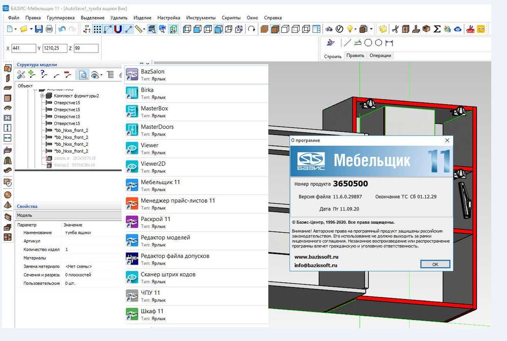Open the Изделие menu
The height and width of the screenshot is (341, 507).
tap(142, 18)
